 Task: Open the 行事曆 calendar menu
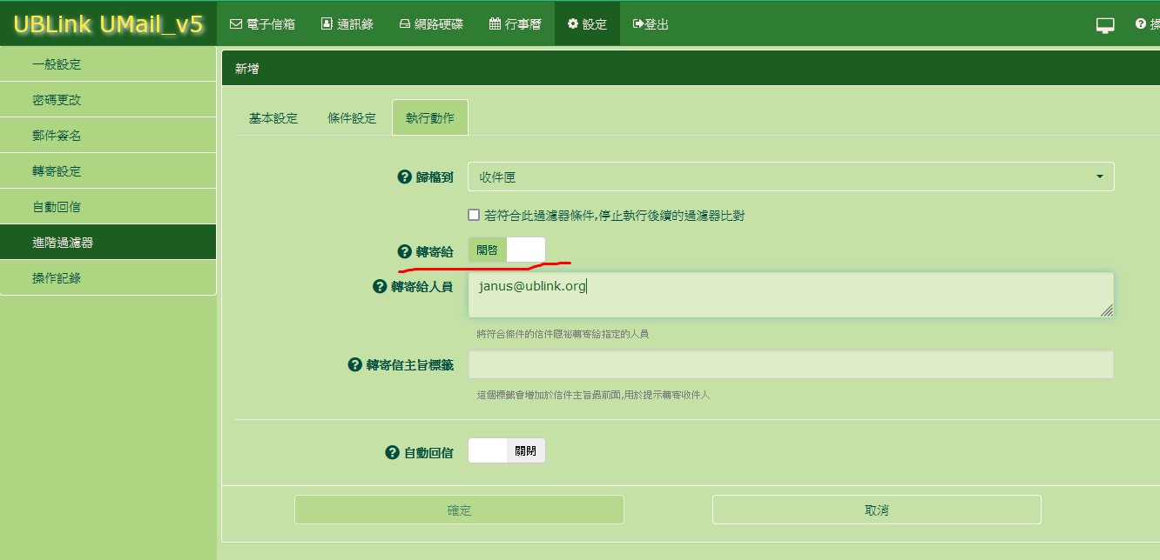(x=516, y=24)
